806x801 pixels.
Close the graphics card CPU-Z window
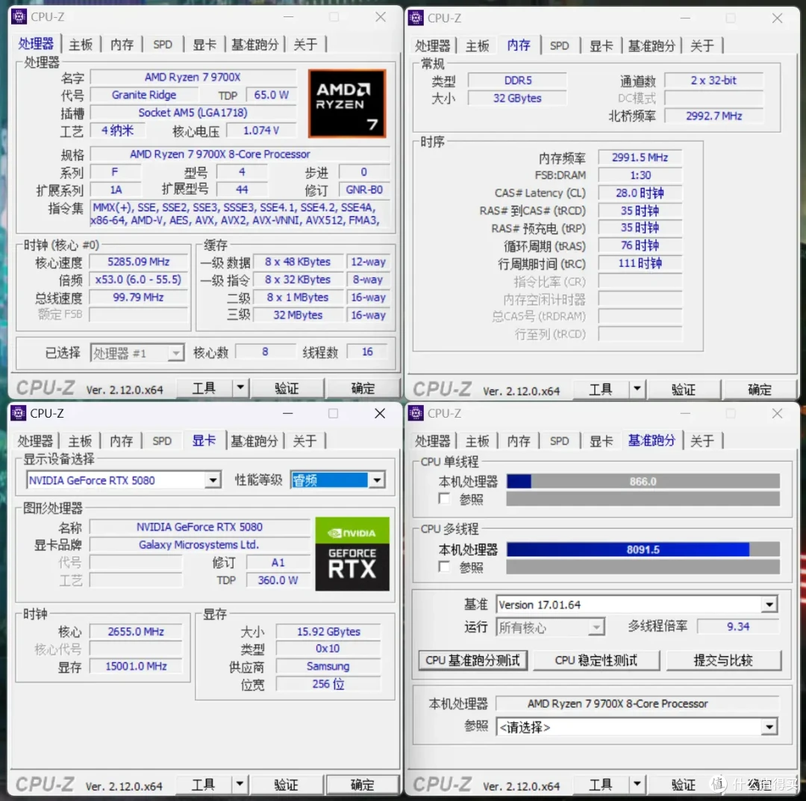380,413
